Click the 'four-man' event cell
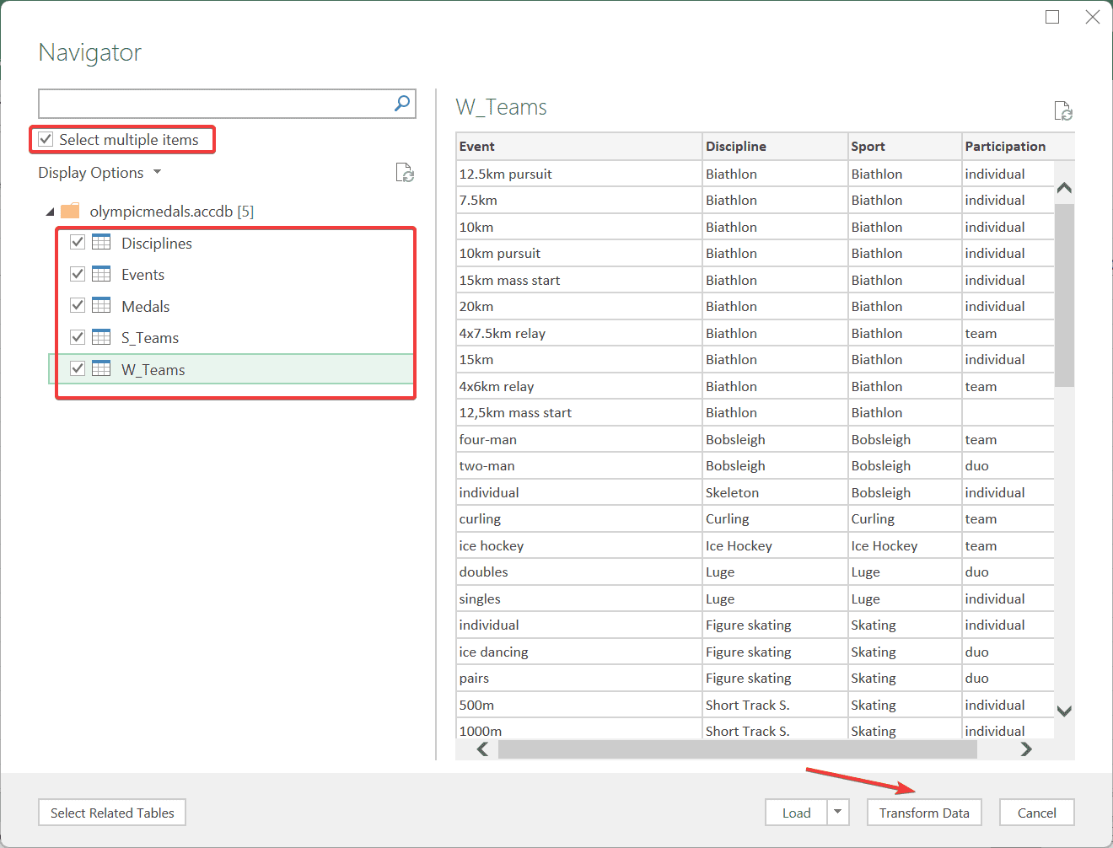1113x848 pixels. coord(578,439)
